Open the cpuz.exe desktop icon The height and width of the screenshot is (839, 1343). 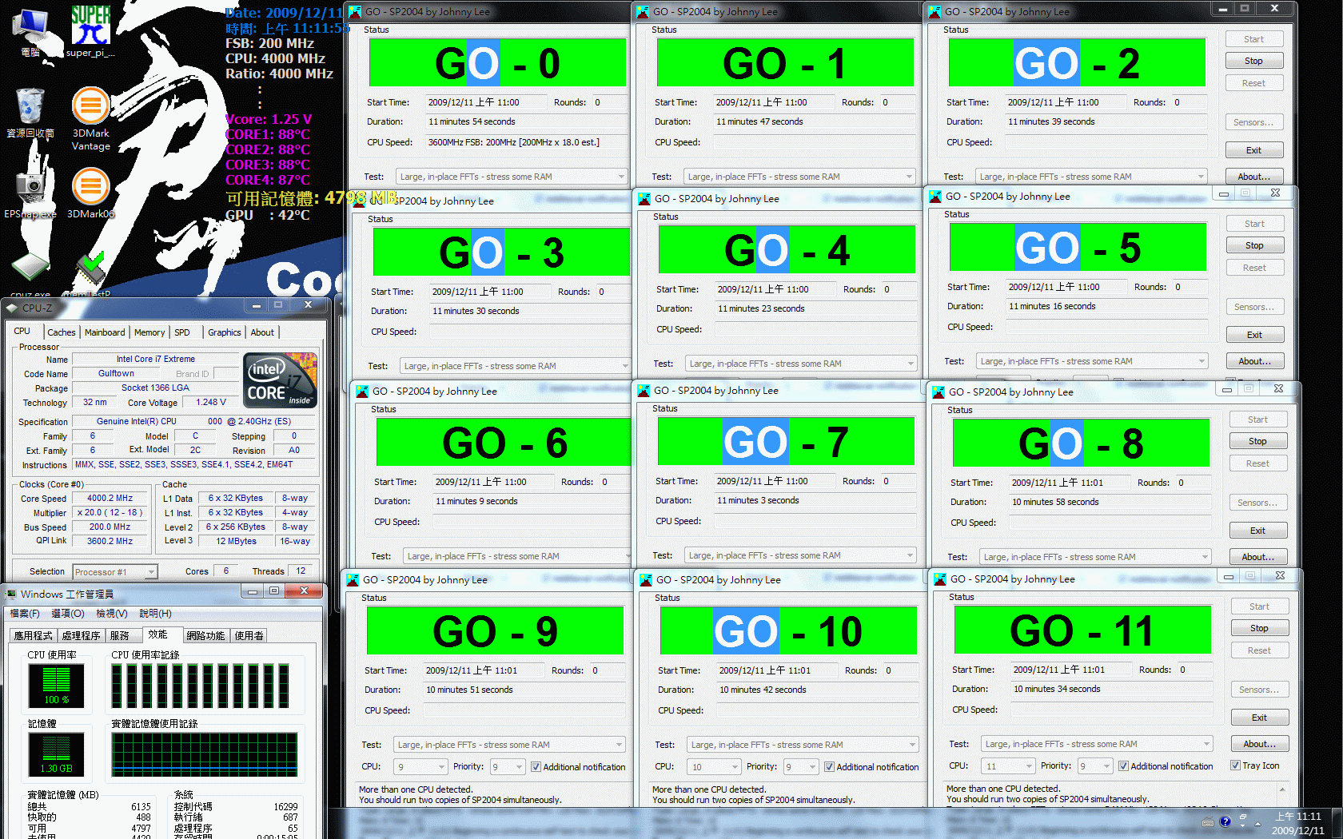tap(30, 273)
